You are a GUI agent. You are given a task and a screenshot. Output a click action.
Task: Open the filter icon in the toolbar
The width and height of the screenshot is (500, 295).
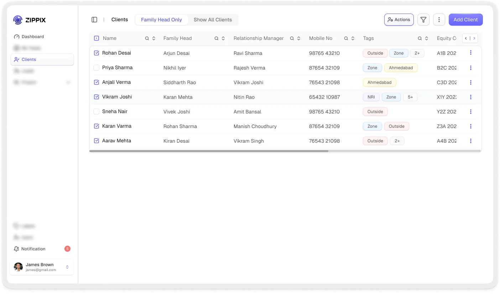[x=423, y=20]
